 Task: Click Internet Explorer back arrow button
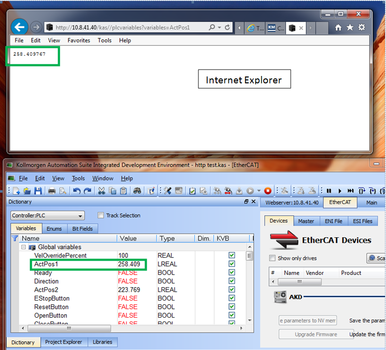pyautogui.click(x=20, y=27)
